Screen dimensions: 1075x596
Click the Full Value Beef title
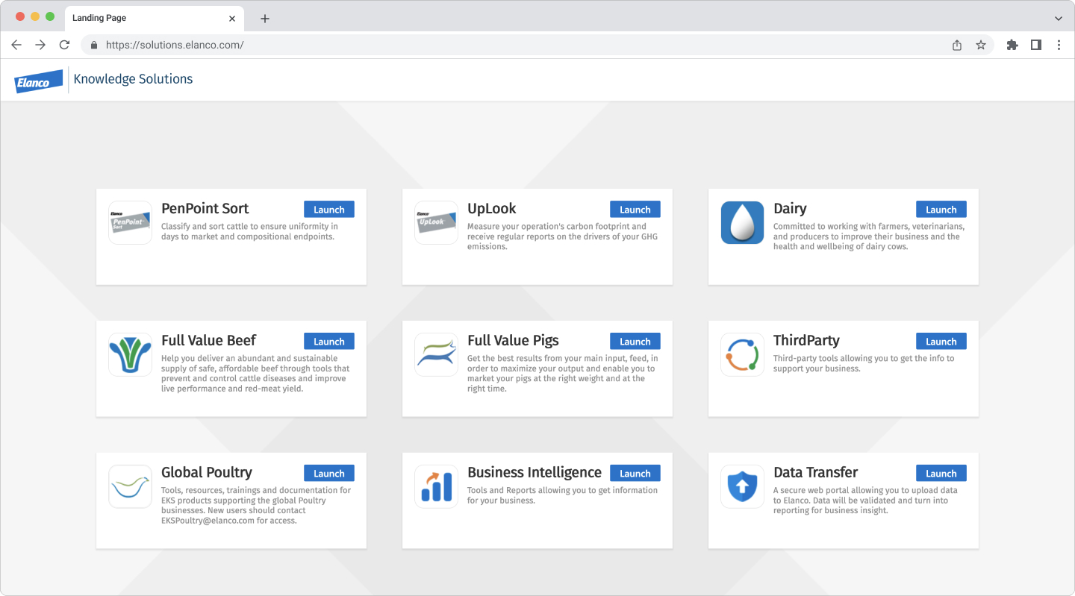209,341
